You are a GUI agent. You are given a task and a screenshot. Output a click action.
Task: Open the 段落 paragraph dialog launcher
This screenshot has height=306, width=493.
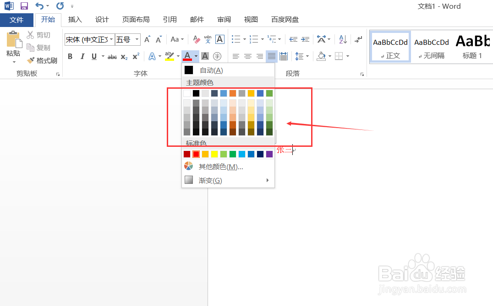(362, 75)
